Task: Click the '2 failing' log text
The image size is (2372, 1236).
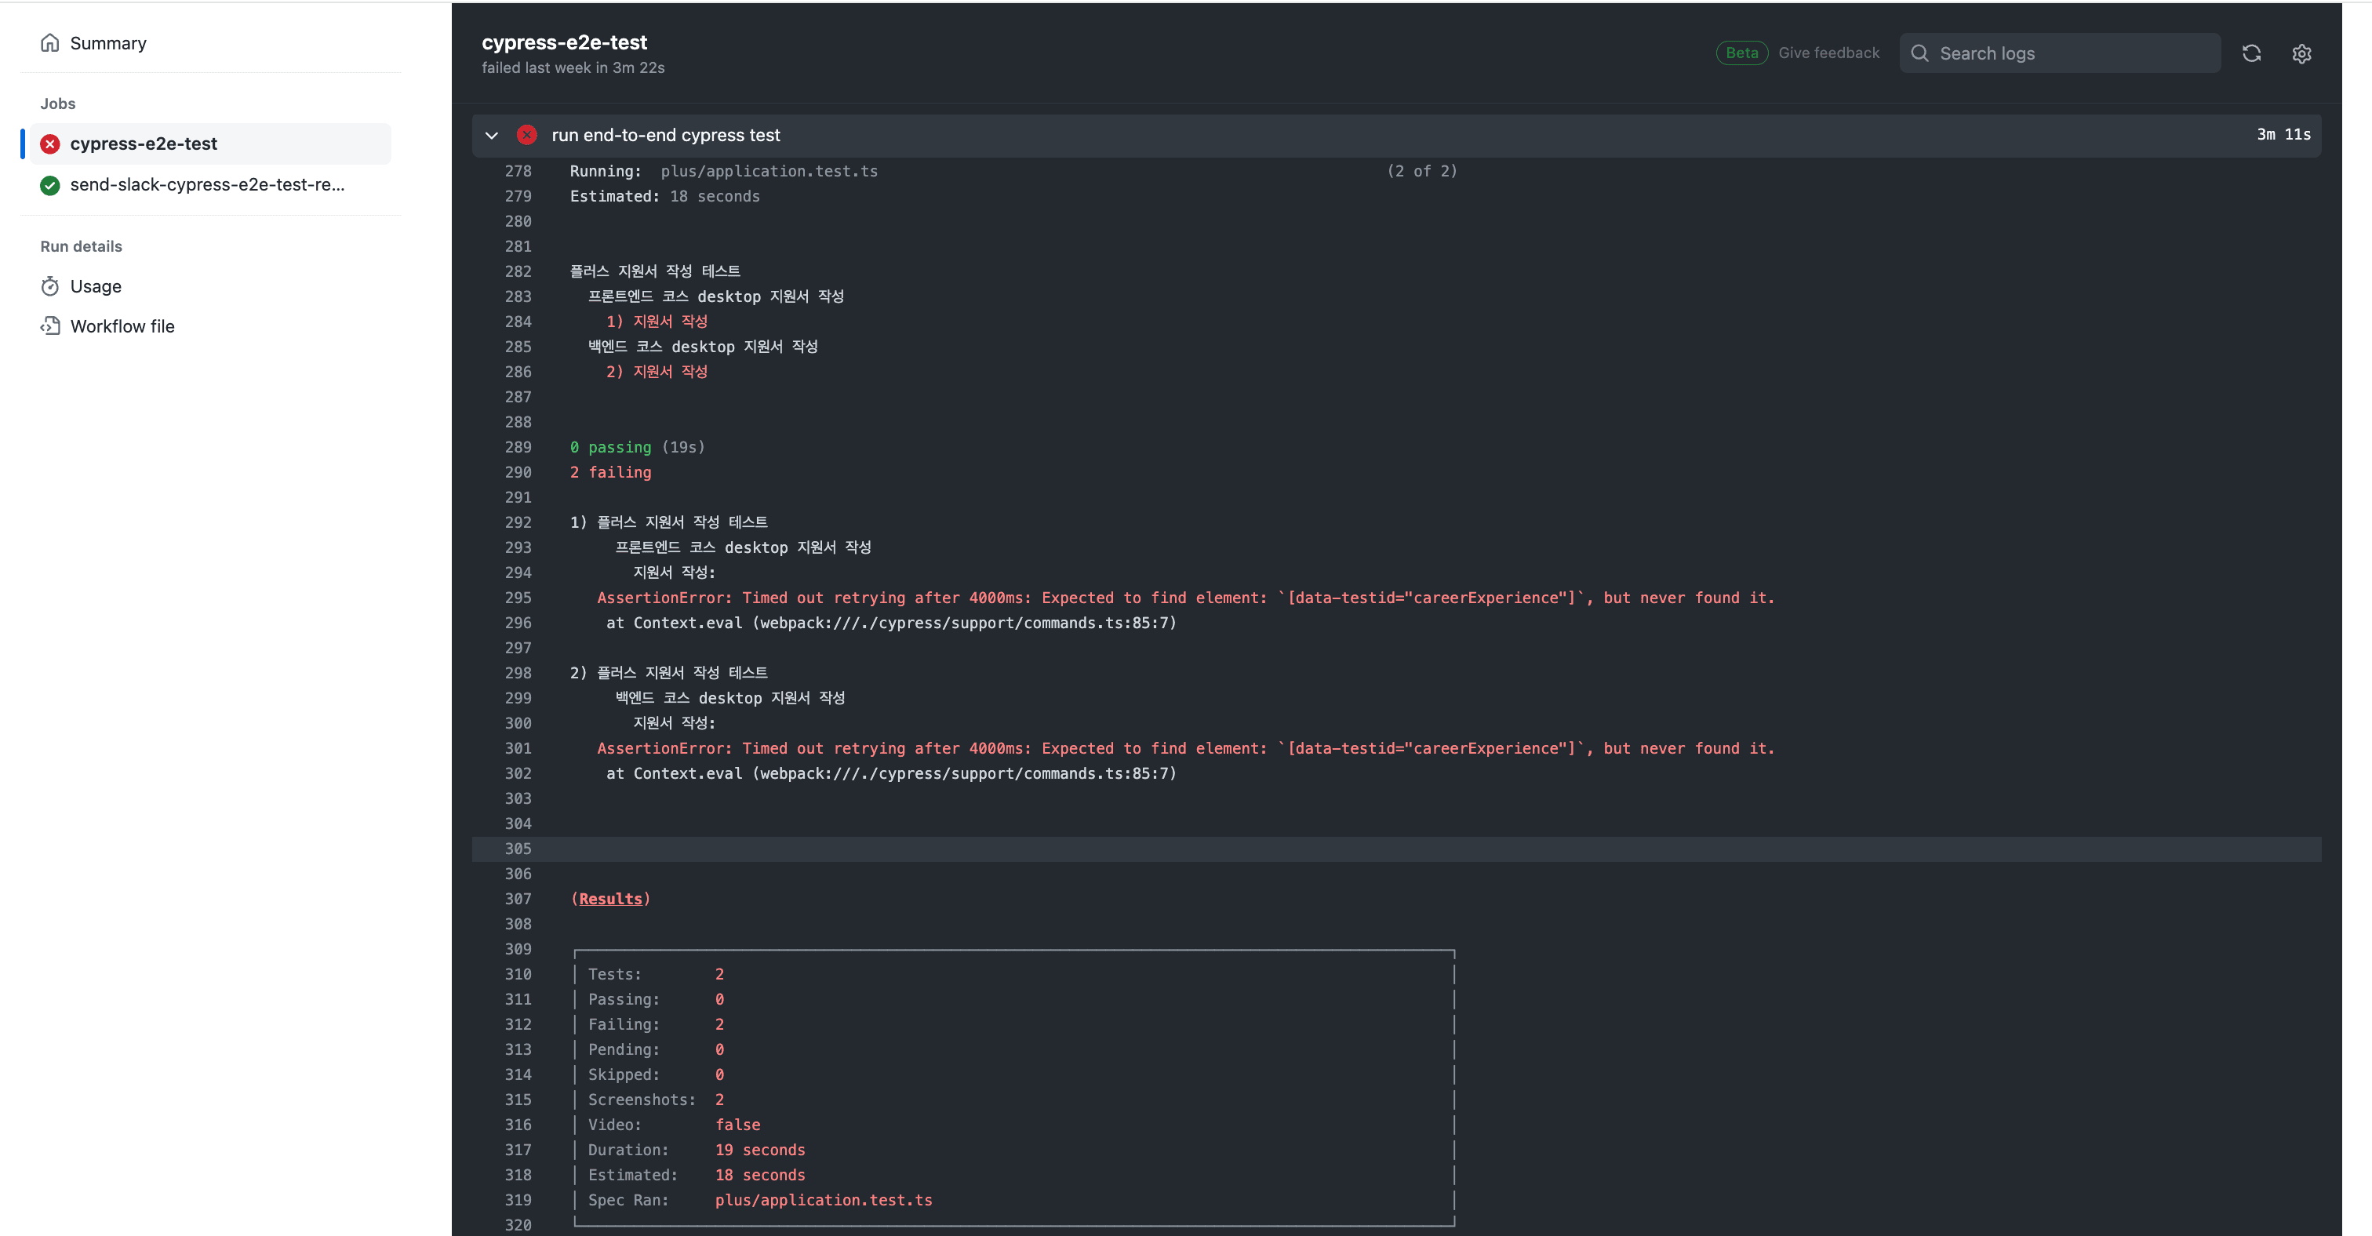Action: click(x=610, y=472)
